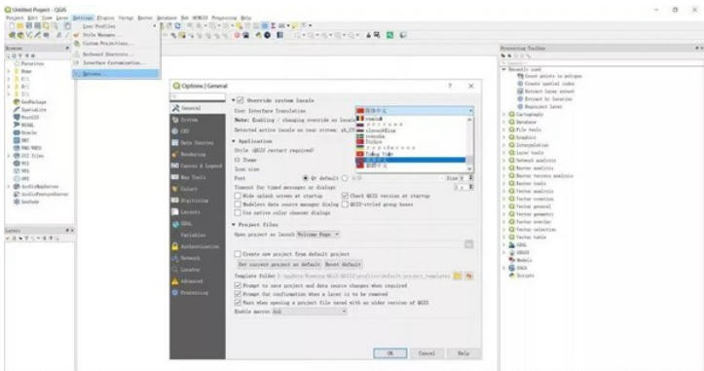Open the Canvas & Legend options page
Image resolution: width=704 pixels, height=371 pixels.
[198, 166]
